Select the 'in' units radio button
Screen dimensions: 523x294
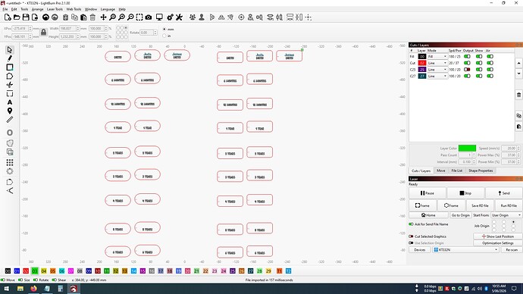tap(164, 36)
